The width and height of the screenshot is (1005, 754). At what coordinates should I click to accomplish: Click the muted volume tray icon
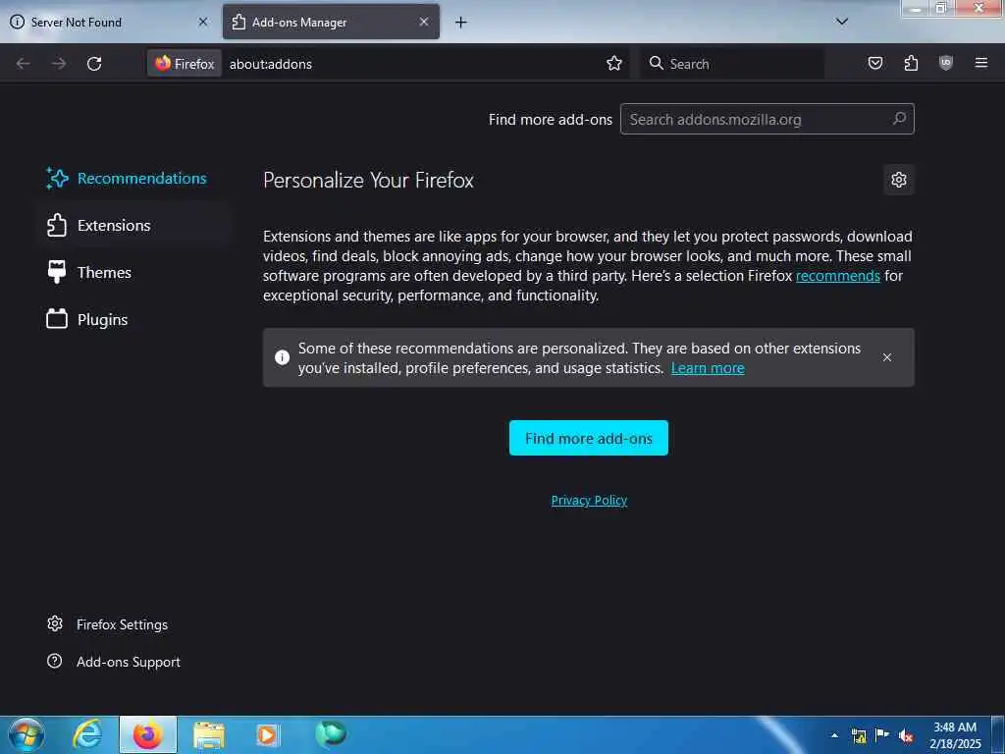[906, 735]
